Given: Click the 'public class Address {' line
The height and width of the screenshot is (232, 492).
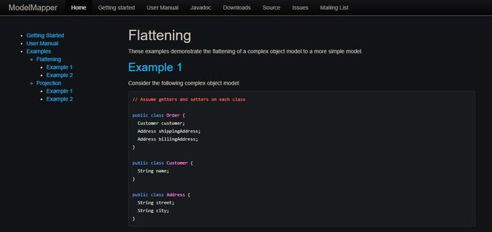Looking at the screenshot, I should pos(161,195).
